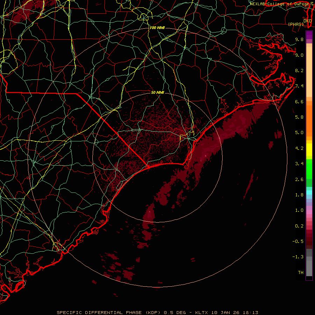Click the "50 NMI" range ring label
This screenshot has width=315, height=315.
[x=157, y=92]
